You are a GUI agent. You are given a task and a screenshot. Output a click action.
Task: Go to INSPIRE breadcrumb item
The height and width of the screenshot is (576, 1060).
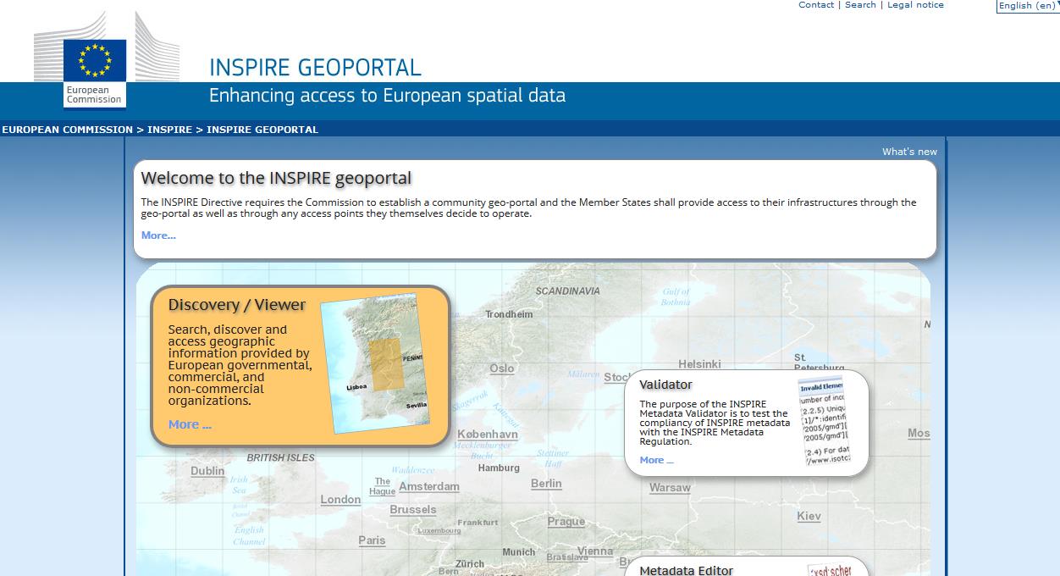[x=169, y=130]
